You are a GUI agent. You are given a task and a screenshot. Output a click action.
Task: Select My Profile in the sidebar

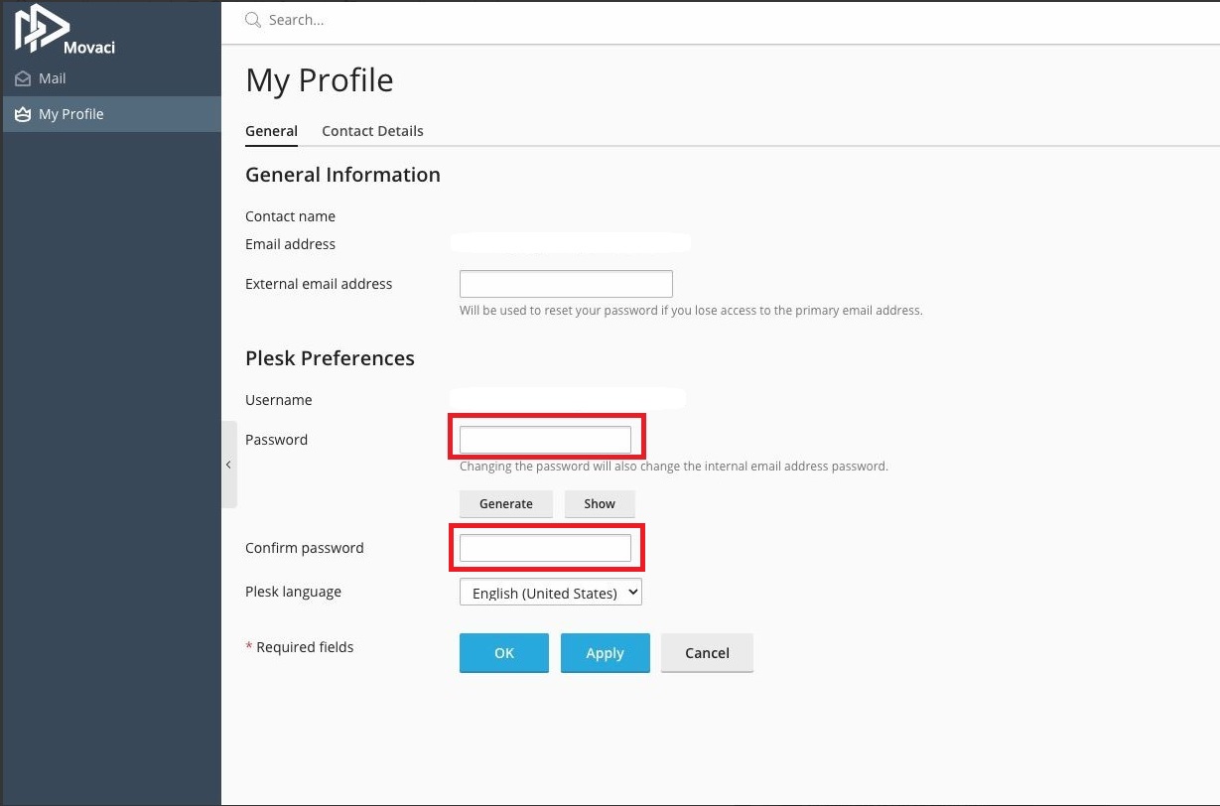(x=70, y=114)
